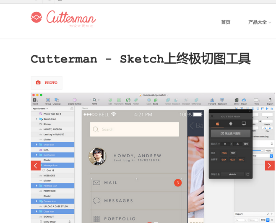Click the Rotate toolbar icon
This screenshot has height=223, width=276.
[128, 100]
